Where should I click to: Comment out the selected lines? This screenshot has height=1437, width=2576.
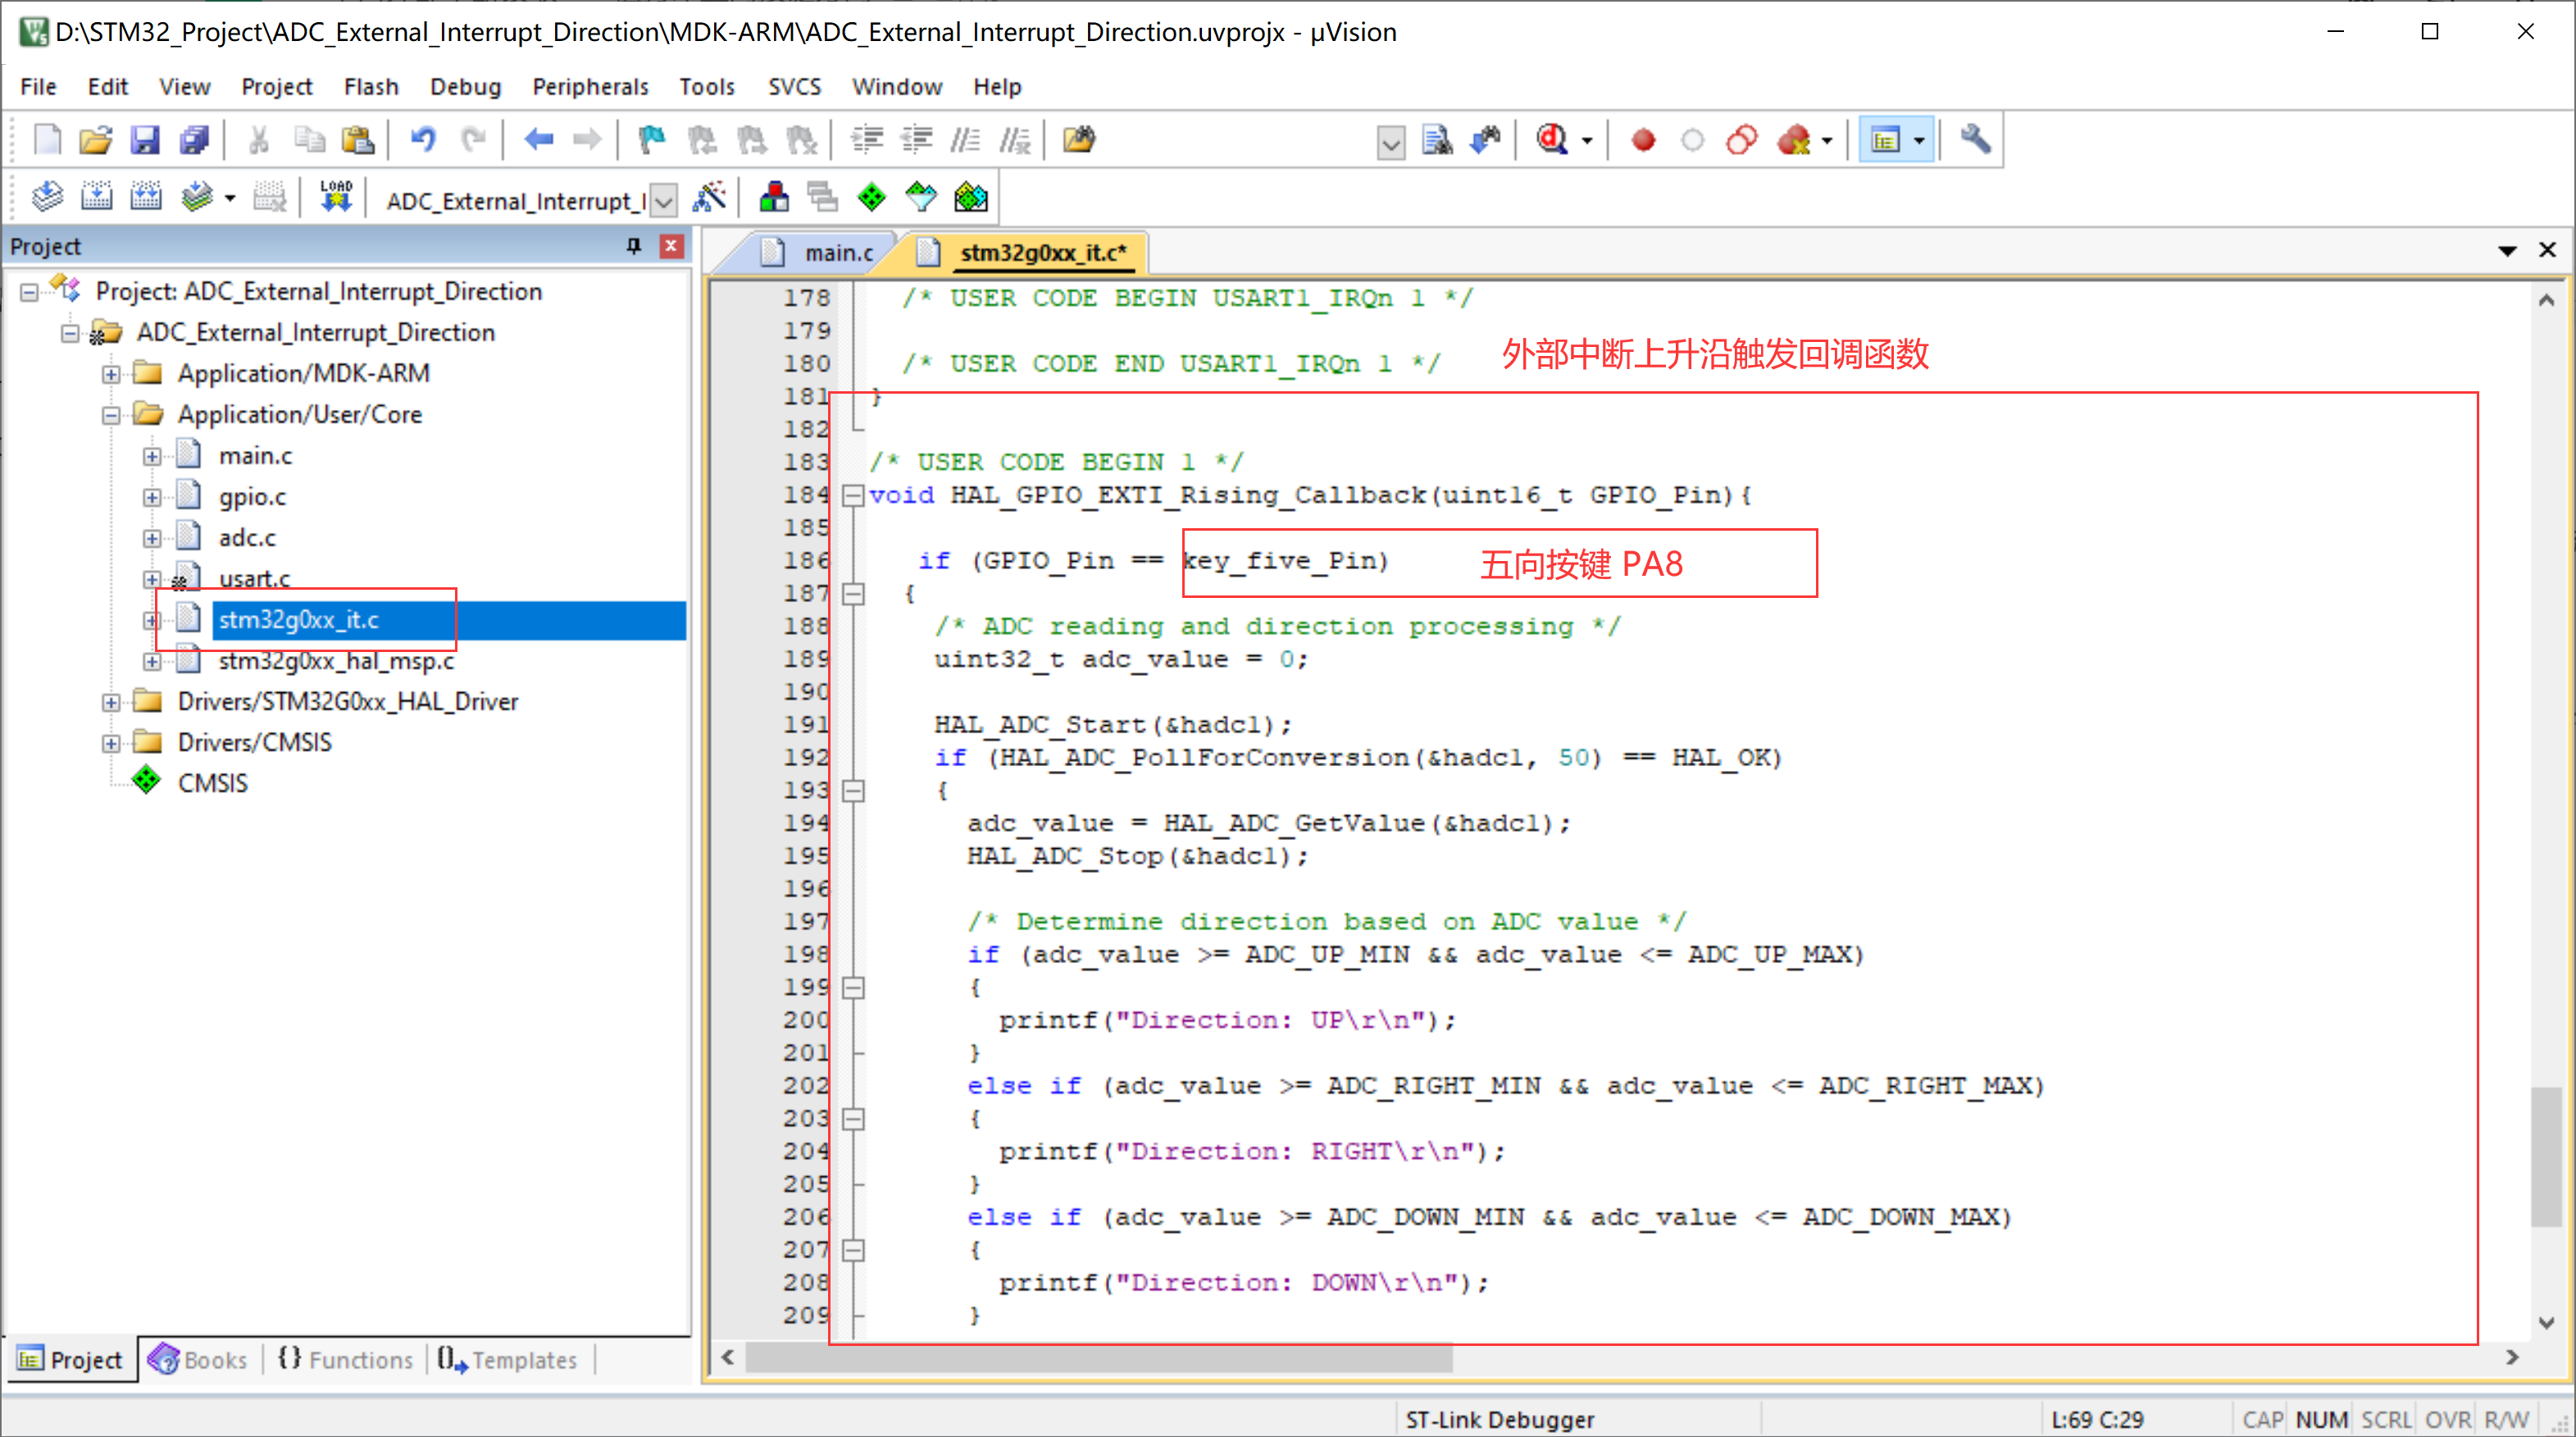[965, 140]
